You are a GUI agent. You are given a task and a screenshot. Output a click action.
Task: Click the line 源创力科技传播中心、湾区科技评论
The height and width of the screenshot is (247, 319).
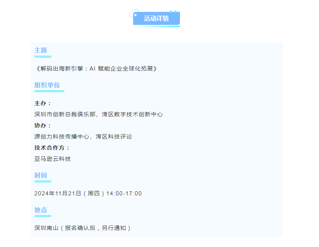[x=83, y=137]
